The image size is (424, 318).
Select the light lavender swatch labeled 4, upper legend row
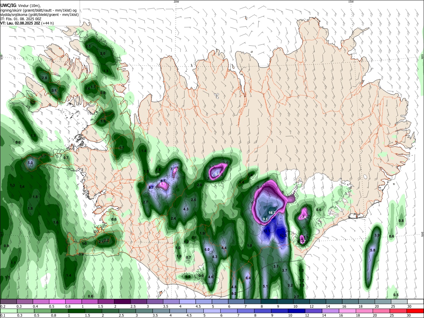pyautogui.click(x=187, y=302)
